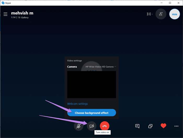Click the Camera label
183x138 pixels.
[72, 67]
